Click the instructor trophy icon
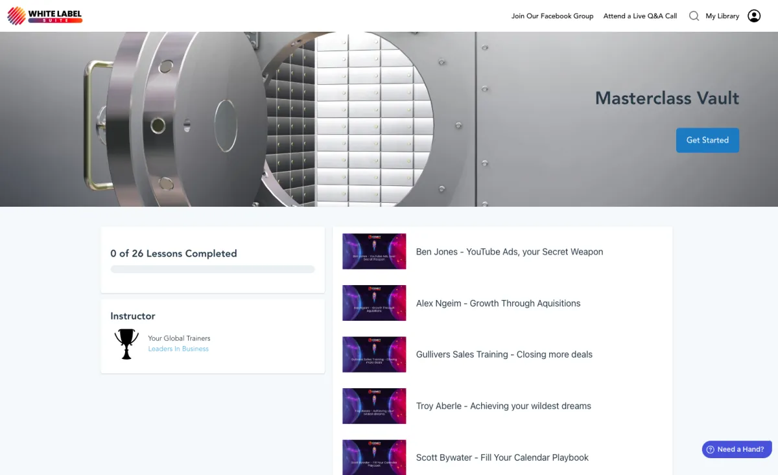The height and width of the screenshot is (475, 778). point(126,344)
